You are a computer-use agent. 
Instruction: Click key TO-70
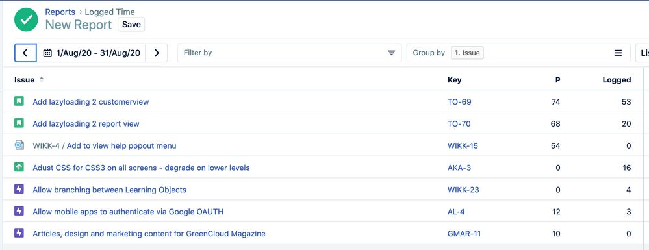pos(459,124)
